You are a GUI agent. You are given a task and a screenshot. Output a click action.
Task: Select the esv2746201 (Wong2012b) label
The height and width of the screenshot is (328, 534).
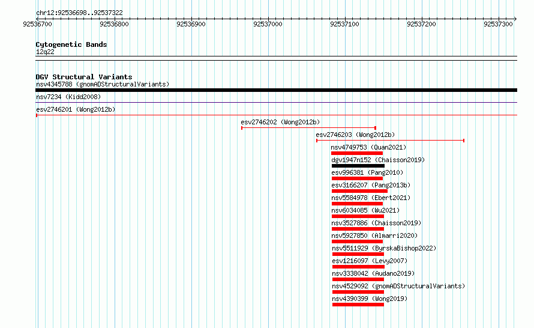coord(76,109)
